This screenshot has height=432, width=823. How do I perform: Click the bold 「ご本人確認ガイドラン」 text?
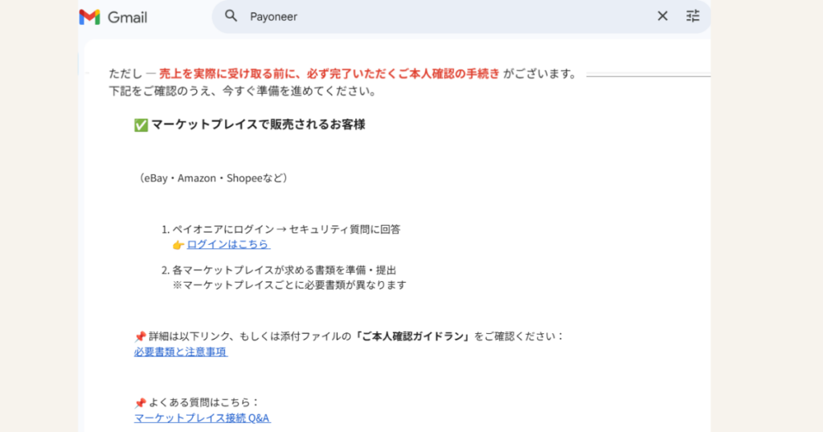coord(412,336)
